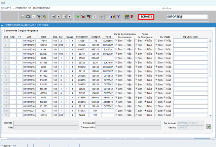
Task: Click the Save diskette toolbar icon
Action: coord(23,17)
